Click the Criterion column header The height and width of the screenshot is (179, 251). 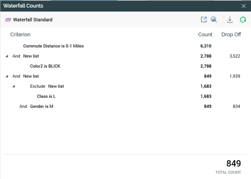20,35
